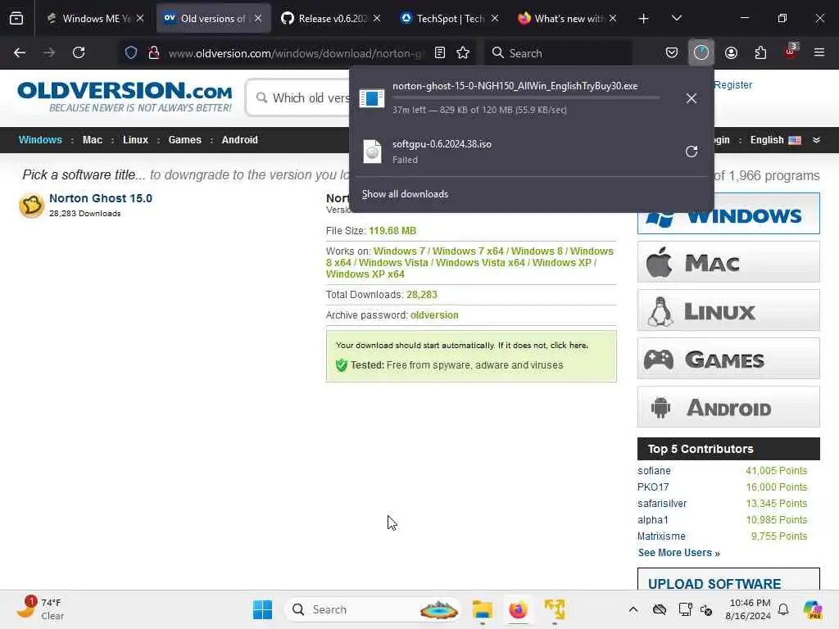Select Mac in site navigation
This screenshot has width=839, height=629.
[92, 140]
